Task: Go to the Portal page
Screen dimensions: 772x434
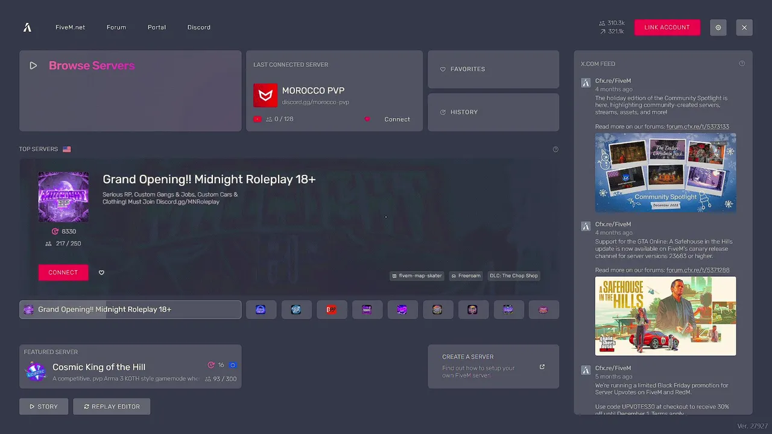Action: [157, 27]
